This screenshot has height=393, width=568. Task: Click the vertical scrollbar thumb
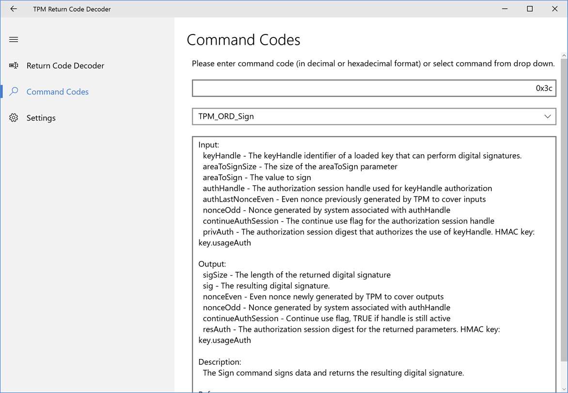click(x=564, y=209)
